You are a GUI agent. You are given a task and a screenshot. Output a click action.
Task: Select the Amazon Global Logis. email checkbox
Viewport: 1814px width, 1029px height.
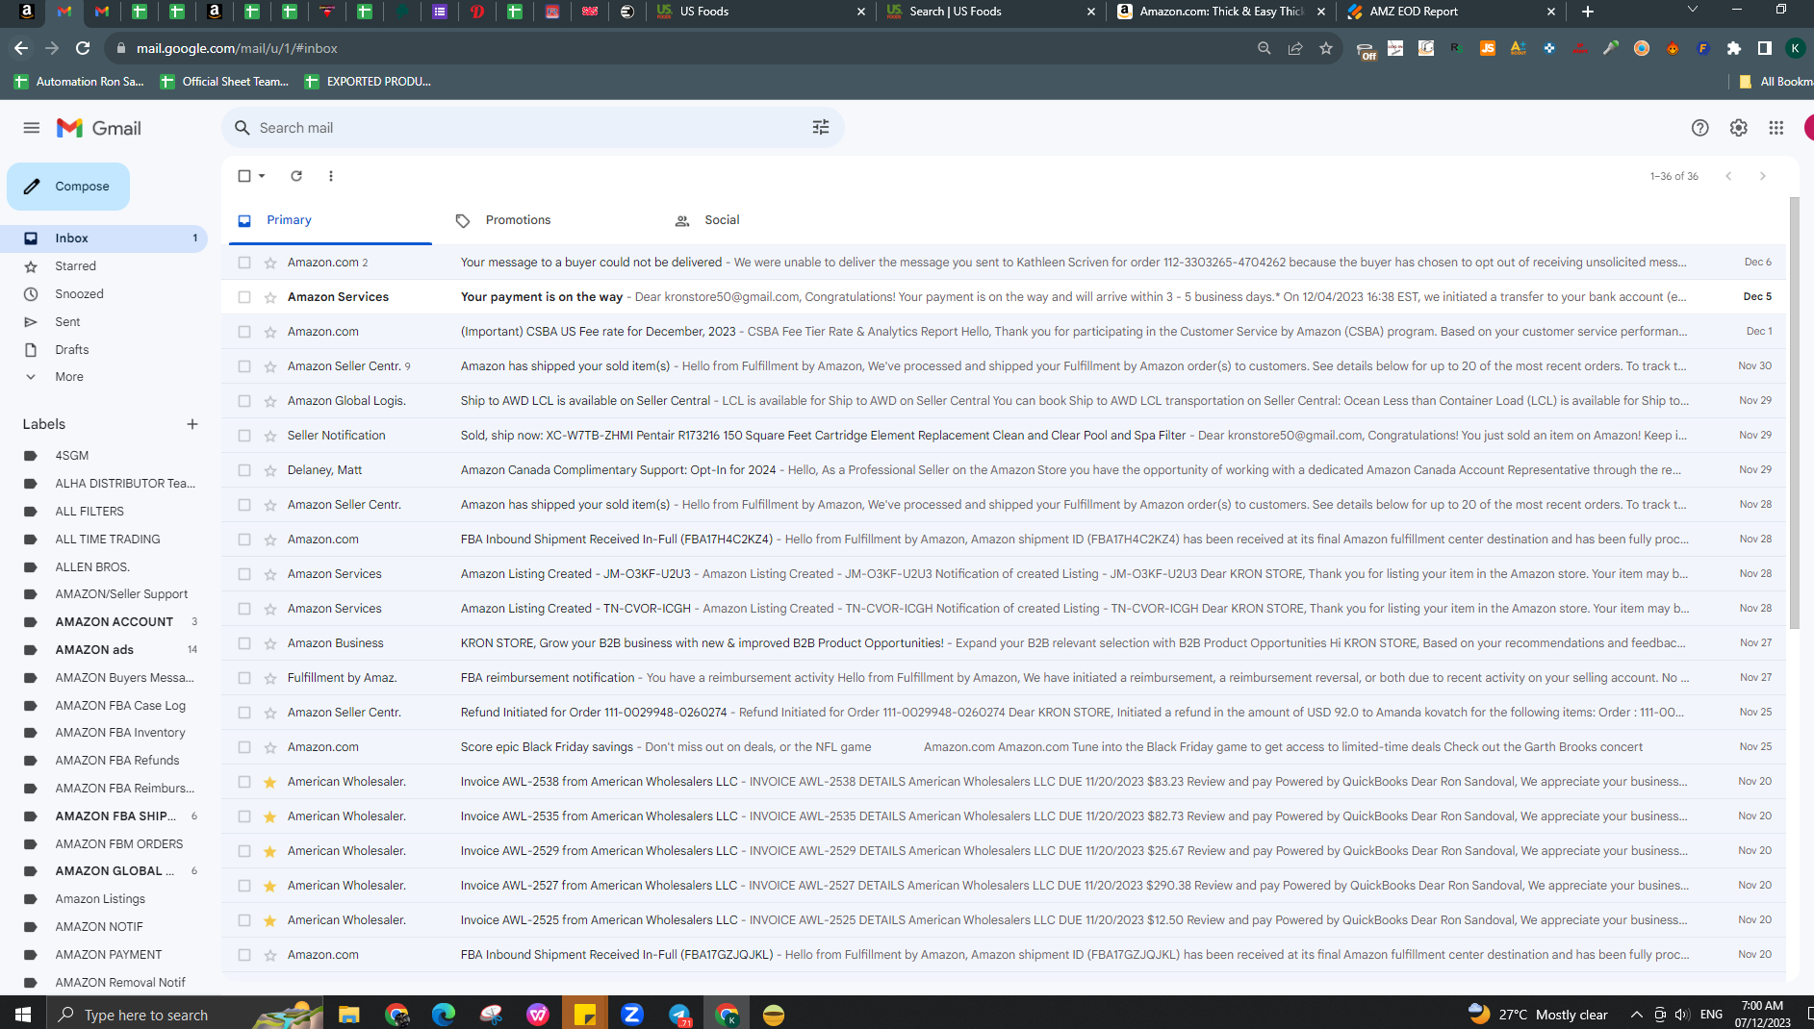[244, 401]
